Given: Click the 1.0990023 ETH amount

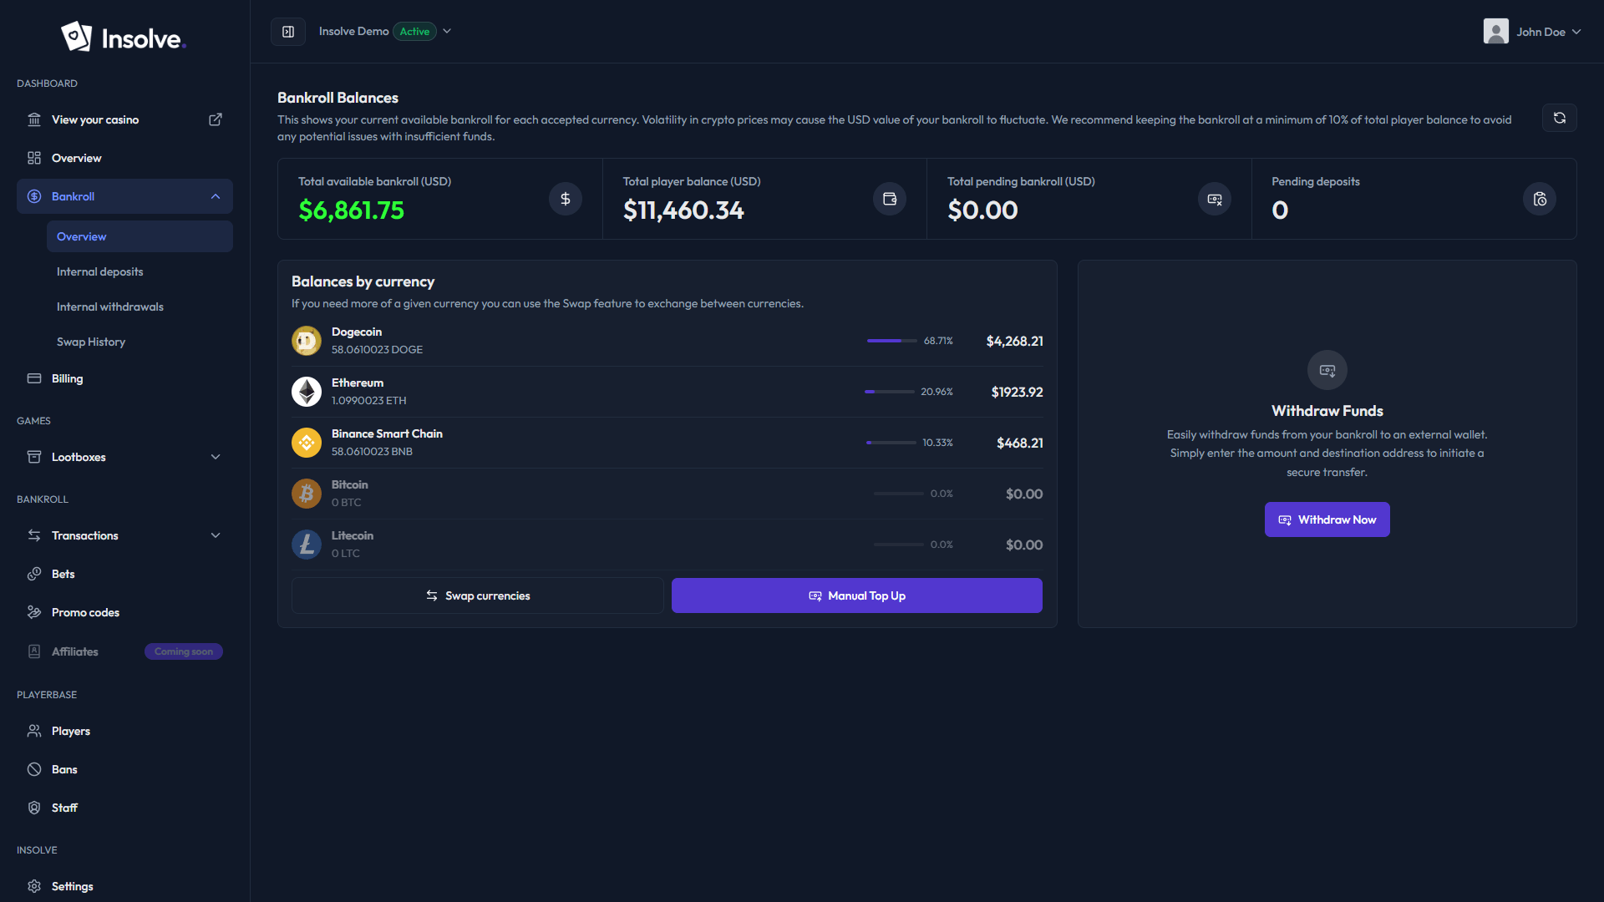Looking at the screenshot, I should point(369,401).
